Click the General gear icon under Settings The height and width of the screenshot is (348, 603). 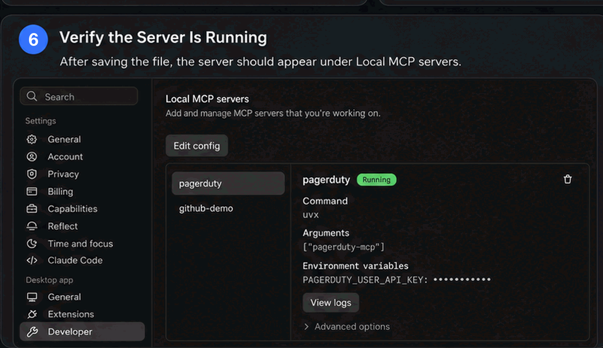pos(32,139)
